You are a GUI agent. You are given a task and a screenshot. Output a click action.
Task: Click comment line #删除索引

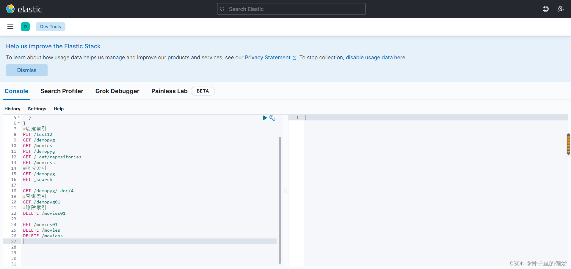pos(35,207)
